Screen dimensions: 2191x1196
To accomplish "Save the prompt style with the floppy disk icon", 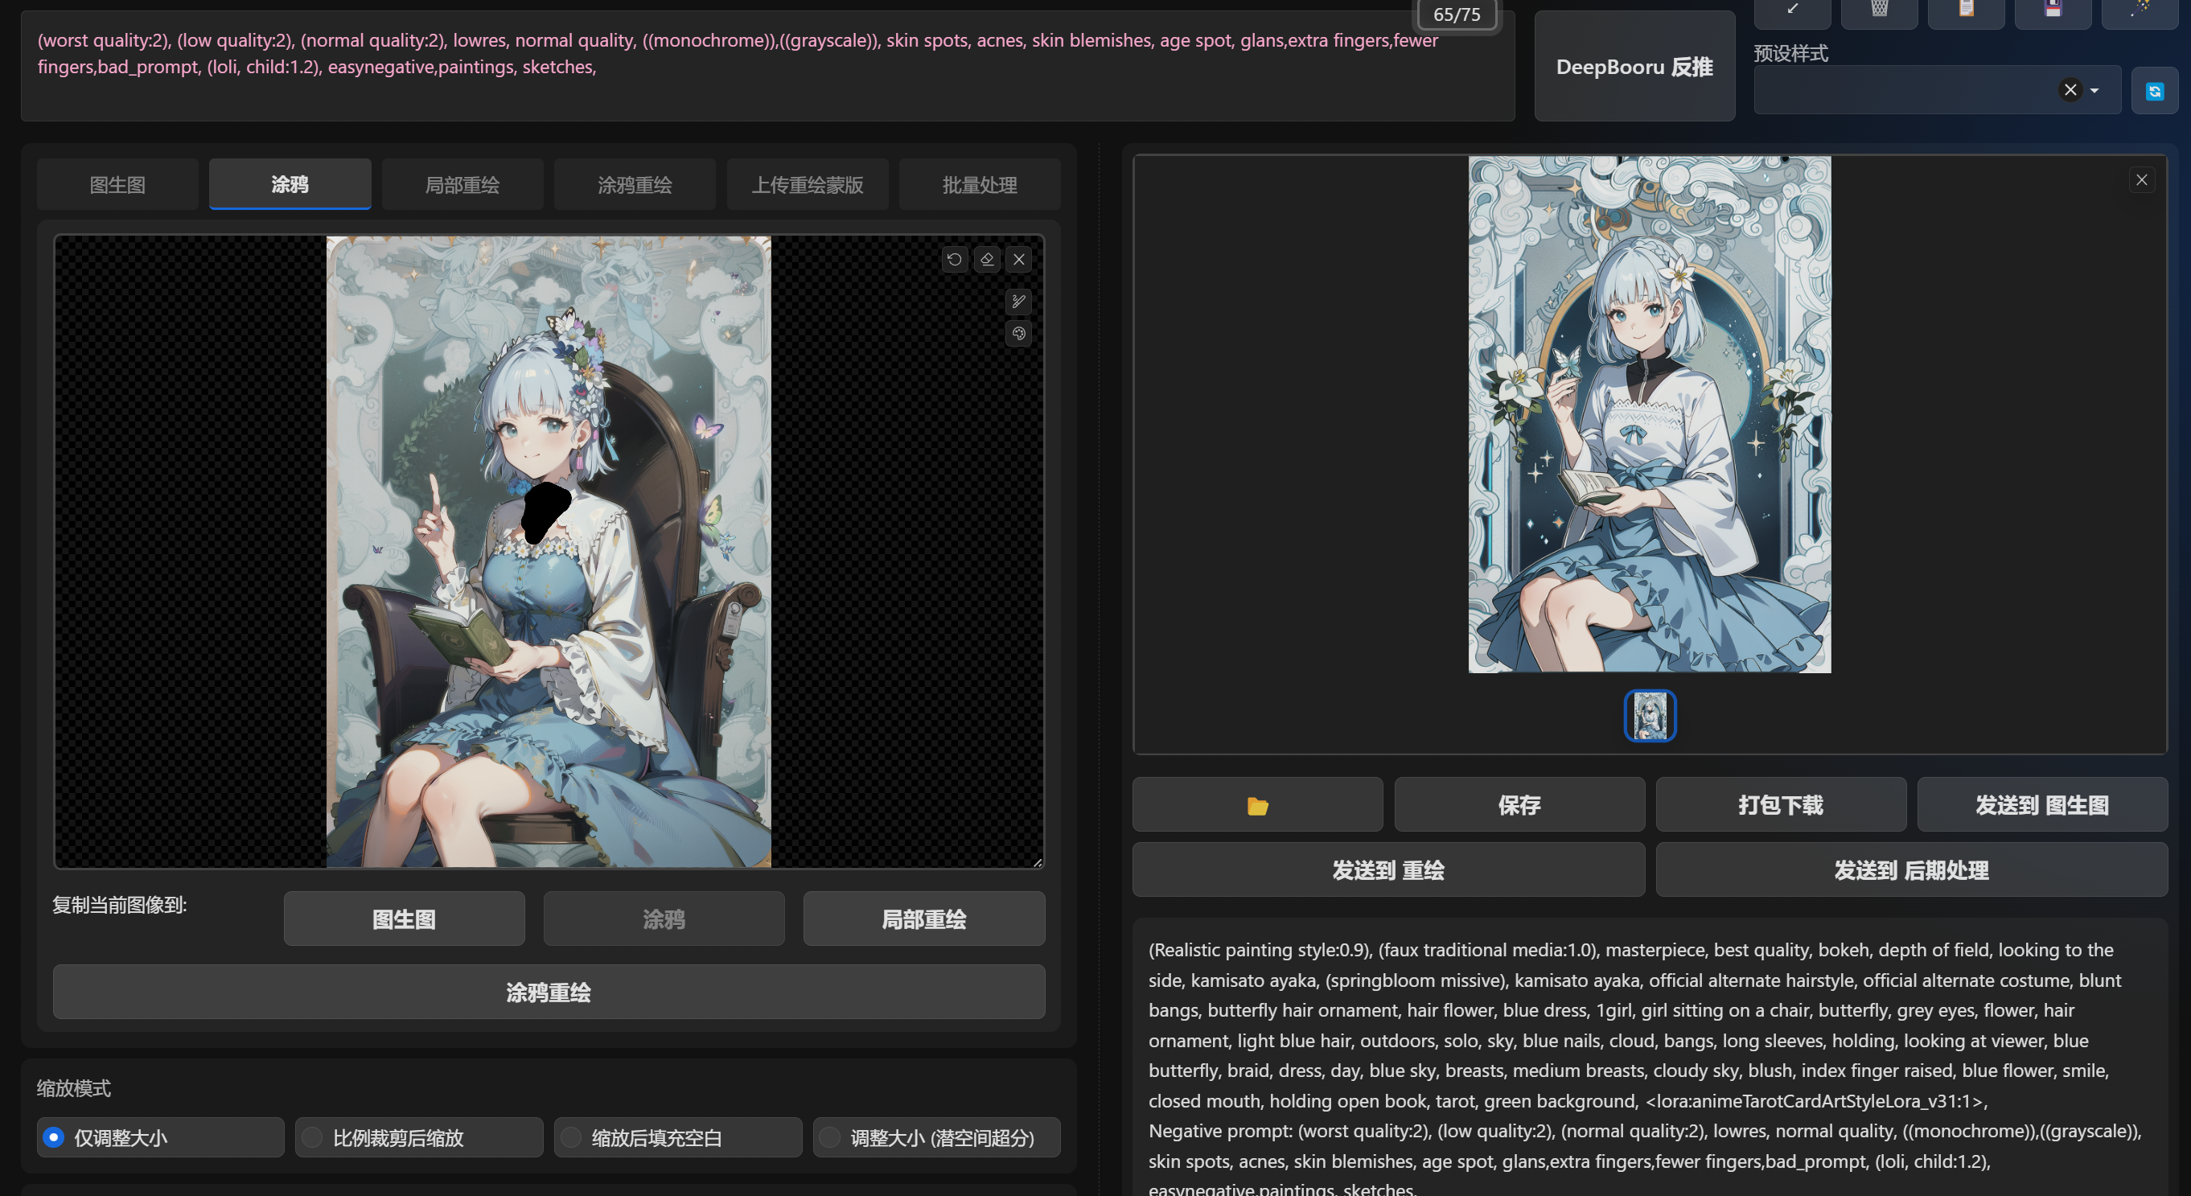I will pyautogui.click(x=2053, y=10).
